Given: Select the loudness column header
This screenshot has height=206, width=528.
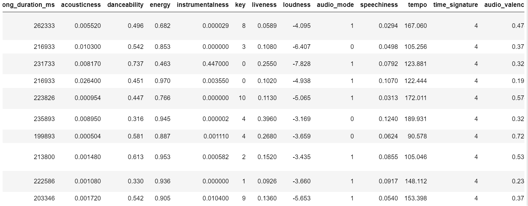Looking at the screenshot, I should [x=297, y=5].
